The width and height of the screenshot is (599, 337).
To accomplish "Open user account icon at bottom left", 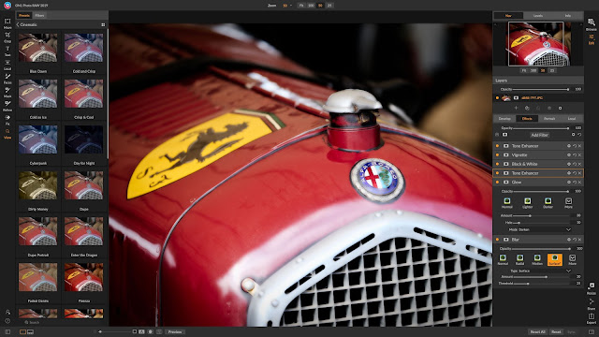I will [7, 312].
